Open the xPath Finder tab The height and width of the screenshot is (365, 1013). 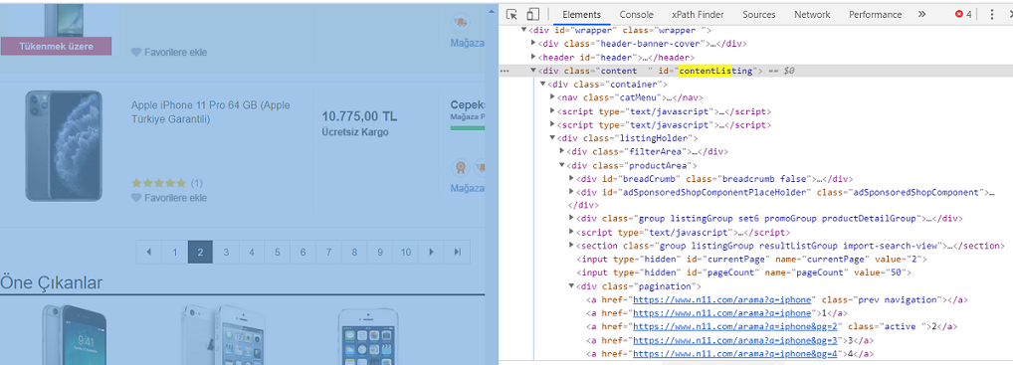698,14
